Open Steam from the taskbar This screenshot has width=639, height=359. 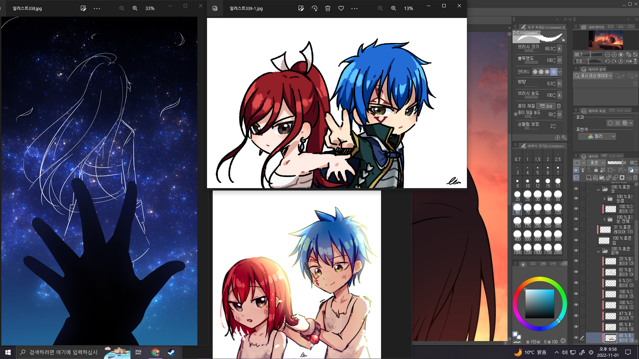tap(172, 352)
